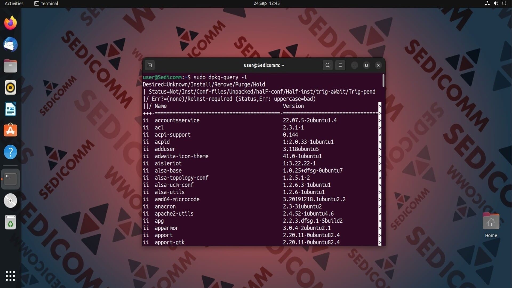Click version 3.118ubuntu5
This screenshot has width=512, height=288.
[301, 149]
